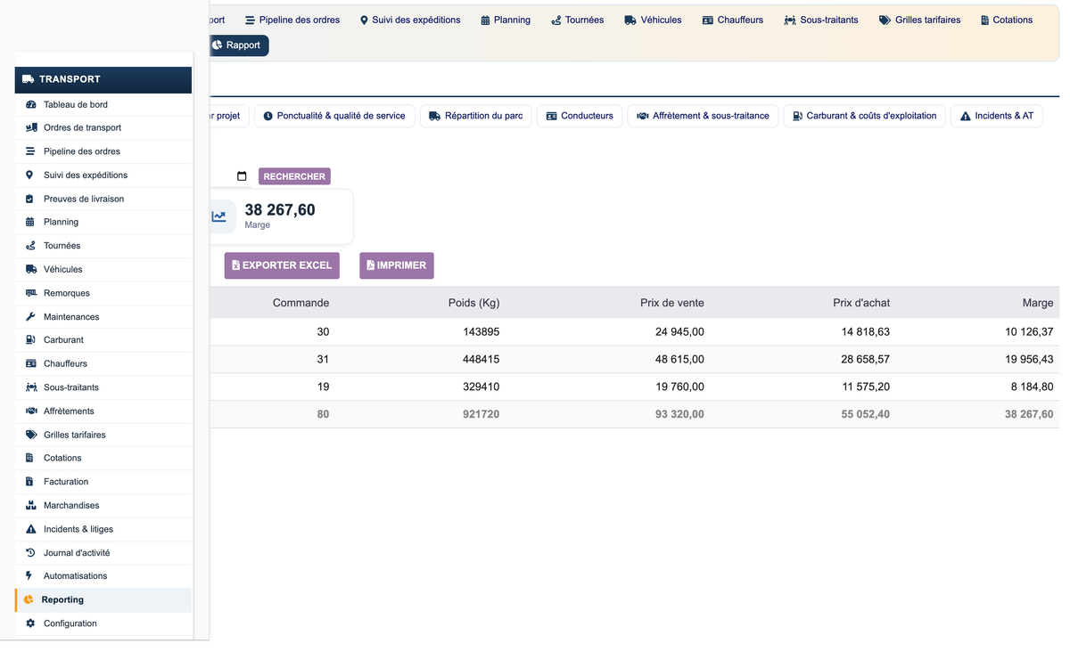The width and height of the screenshot is (1070, 668).
Task: Switch to the Incidents & AT report tab
Action: 997,116
